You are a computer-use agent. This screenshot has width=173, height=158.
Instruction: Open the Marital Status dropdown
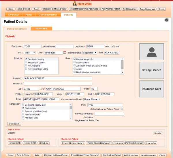[x=90, y=53]
